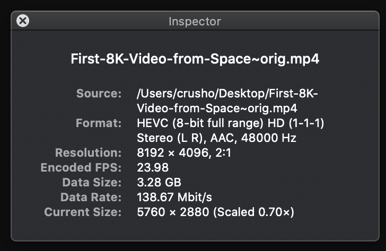Click the Current Size label
The image size is (386, 251).
coord(82,212)
